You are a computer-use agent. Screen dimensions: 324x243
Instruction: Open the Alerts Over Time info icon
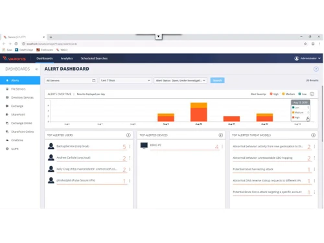tap(312, 94)
